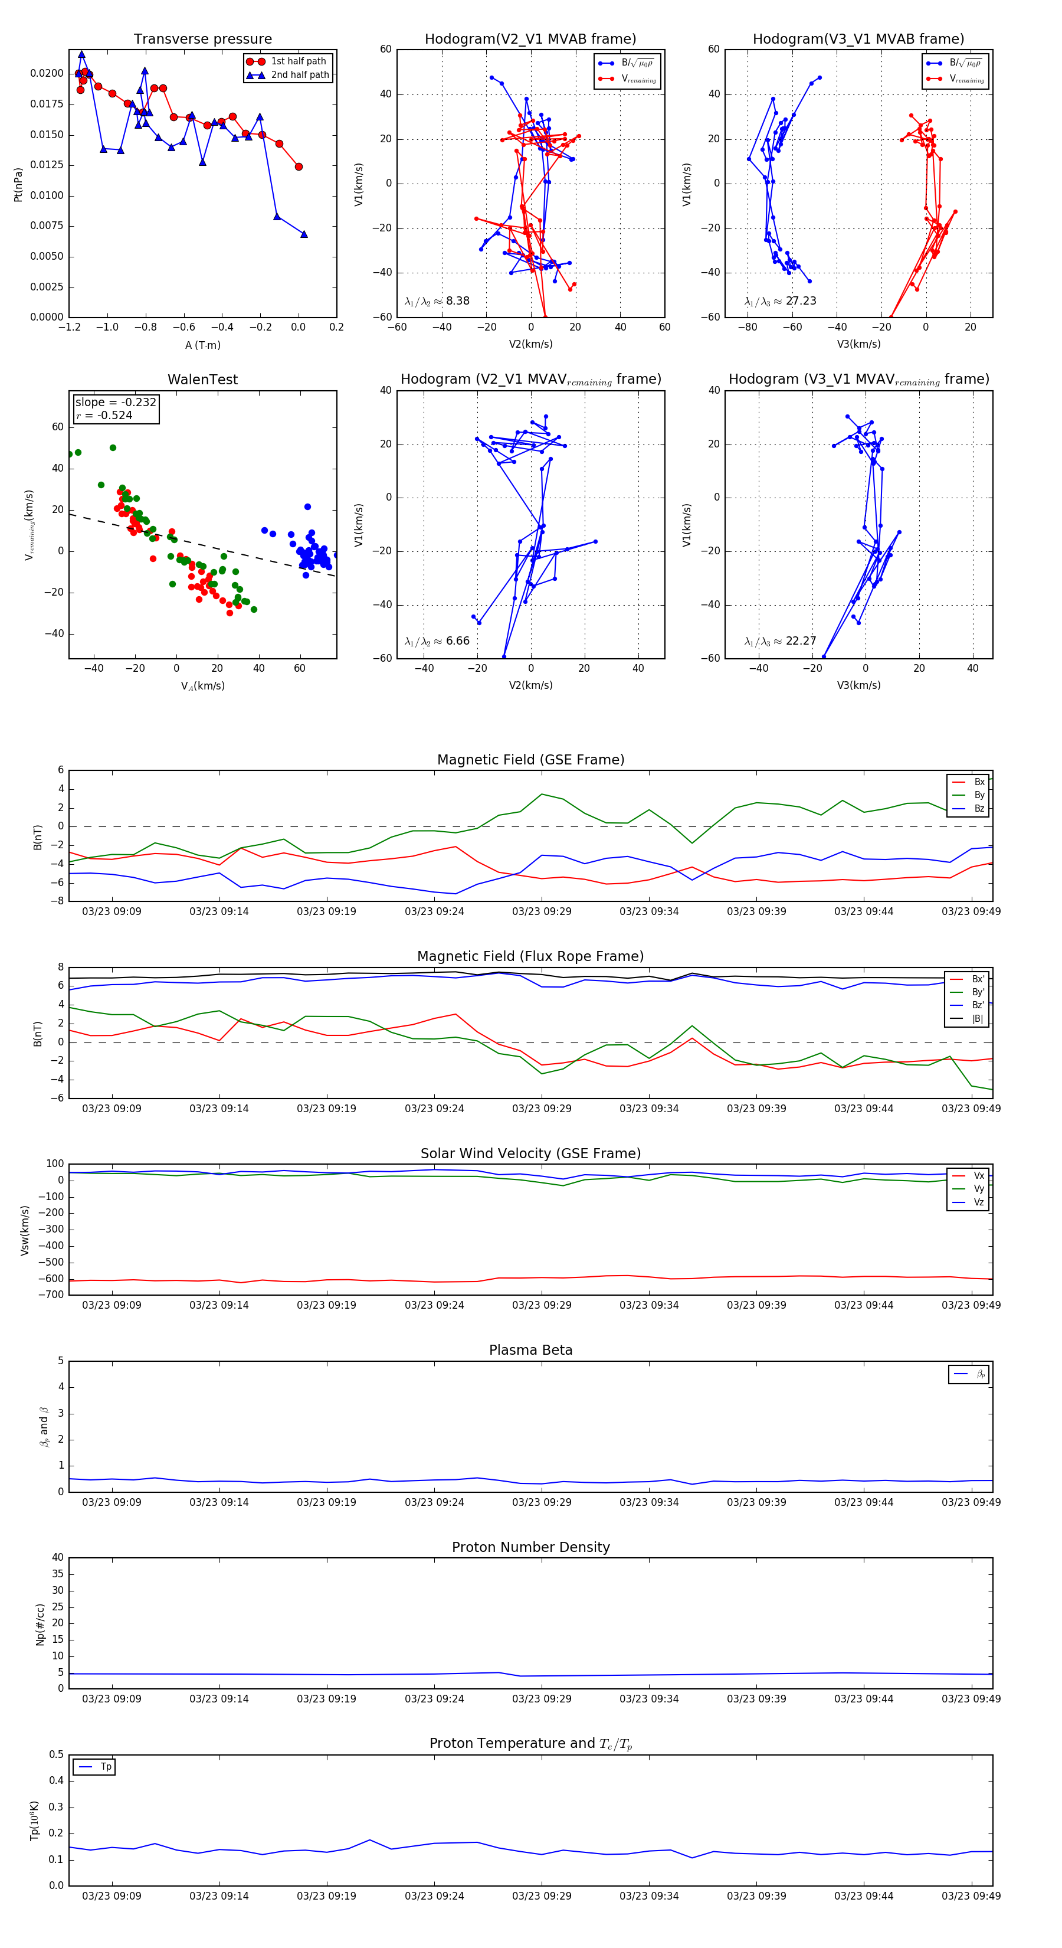Click "0.0200" y-tick on Transverse pressure plot
The image size is (1062, 1948).
point(47,73)
